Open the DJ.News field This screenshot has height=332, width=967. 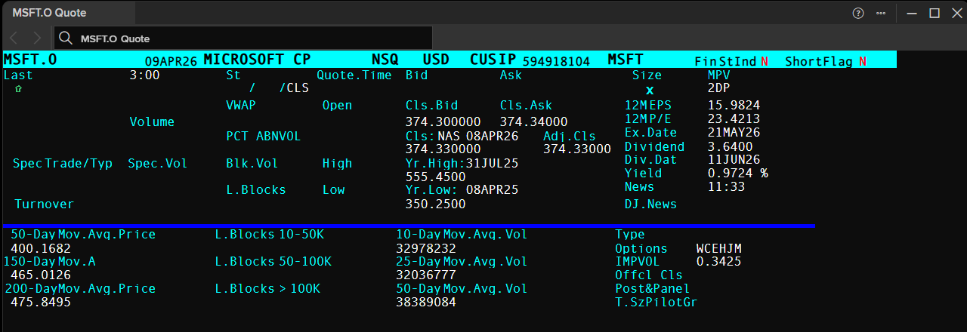point(650,204)
